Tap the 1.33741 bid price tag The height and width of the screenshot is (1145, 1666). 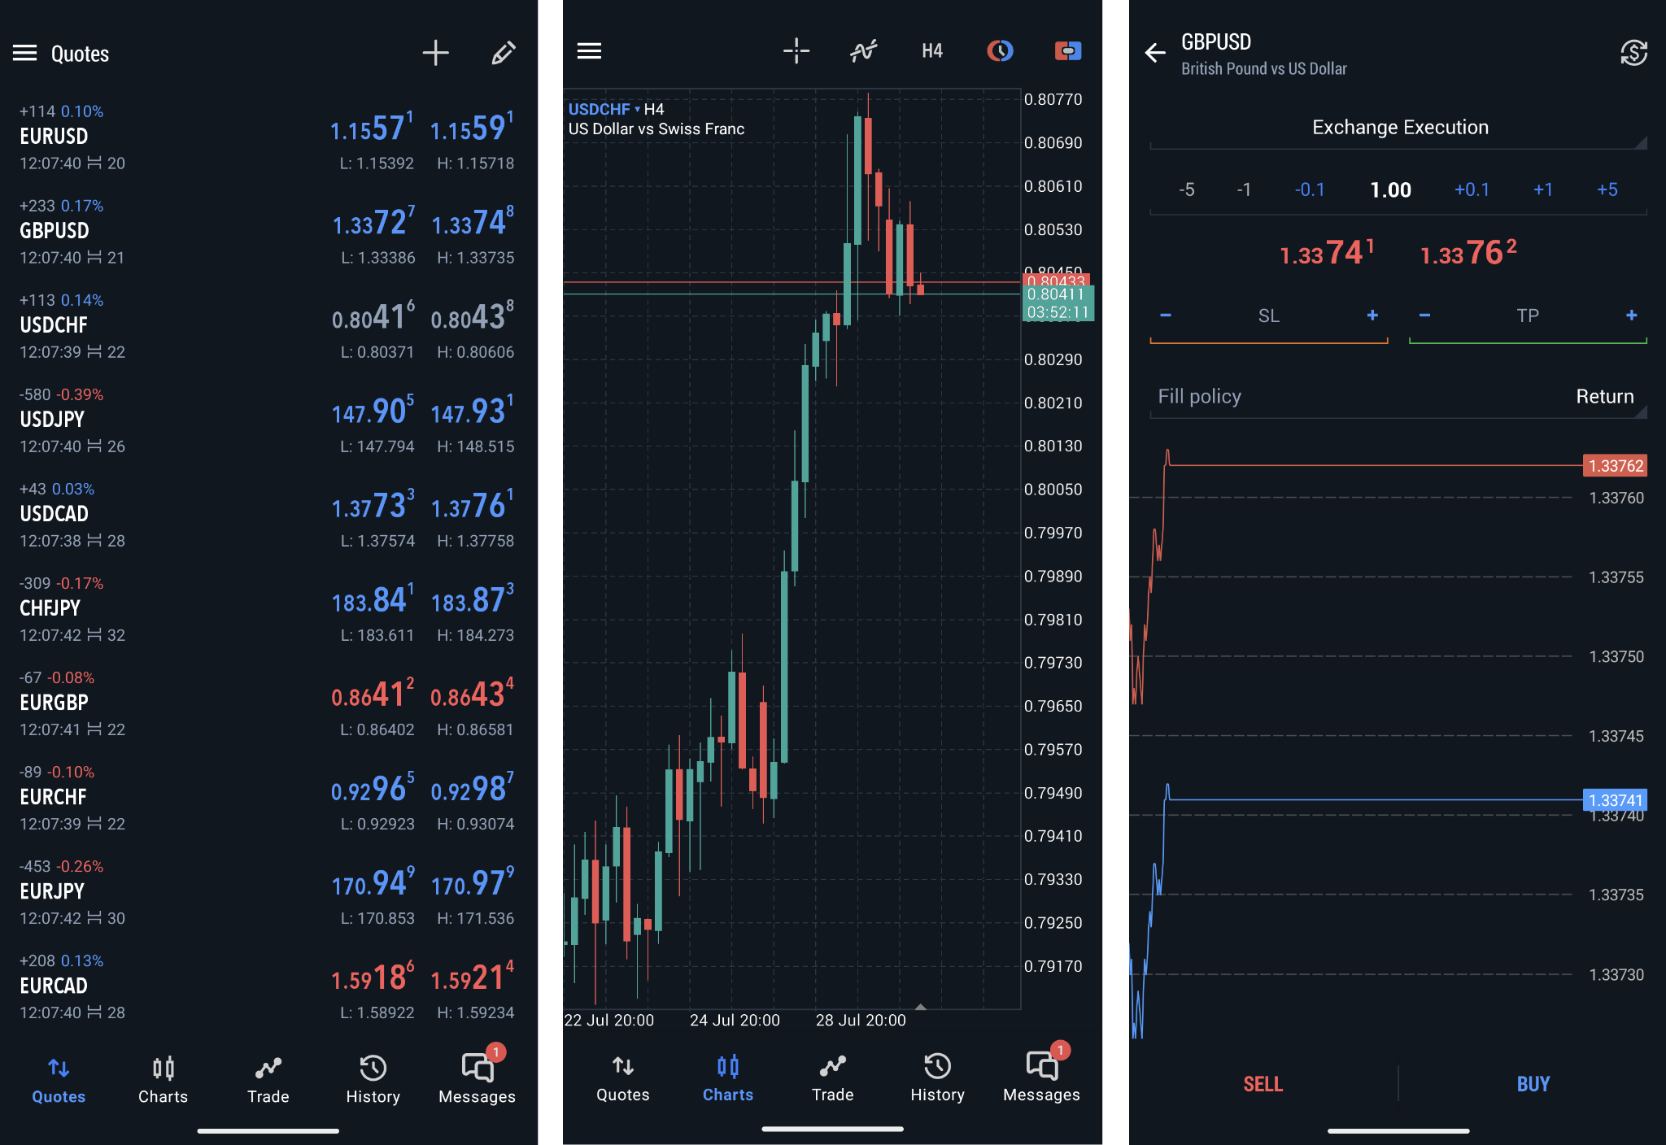pos(1616,800)
